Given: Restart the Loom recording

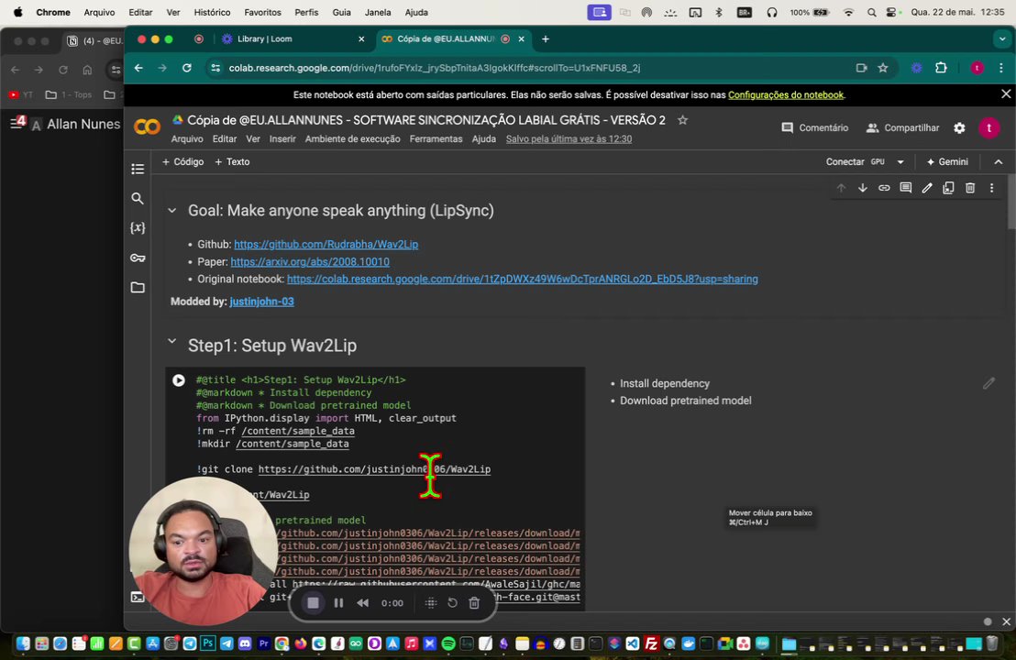Looking at the screenshot, I should pos(452,602).
